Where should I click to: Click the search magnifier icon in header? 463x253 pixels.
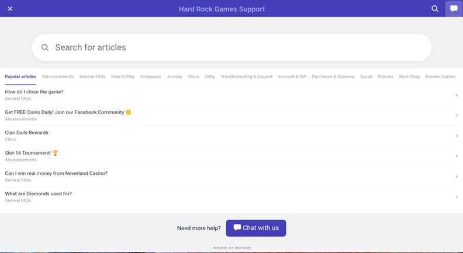coord(435,9)
